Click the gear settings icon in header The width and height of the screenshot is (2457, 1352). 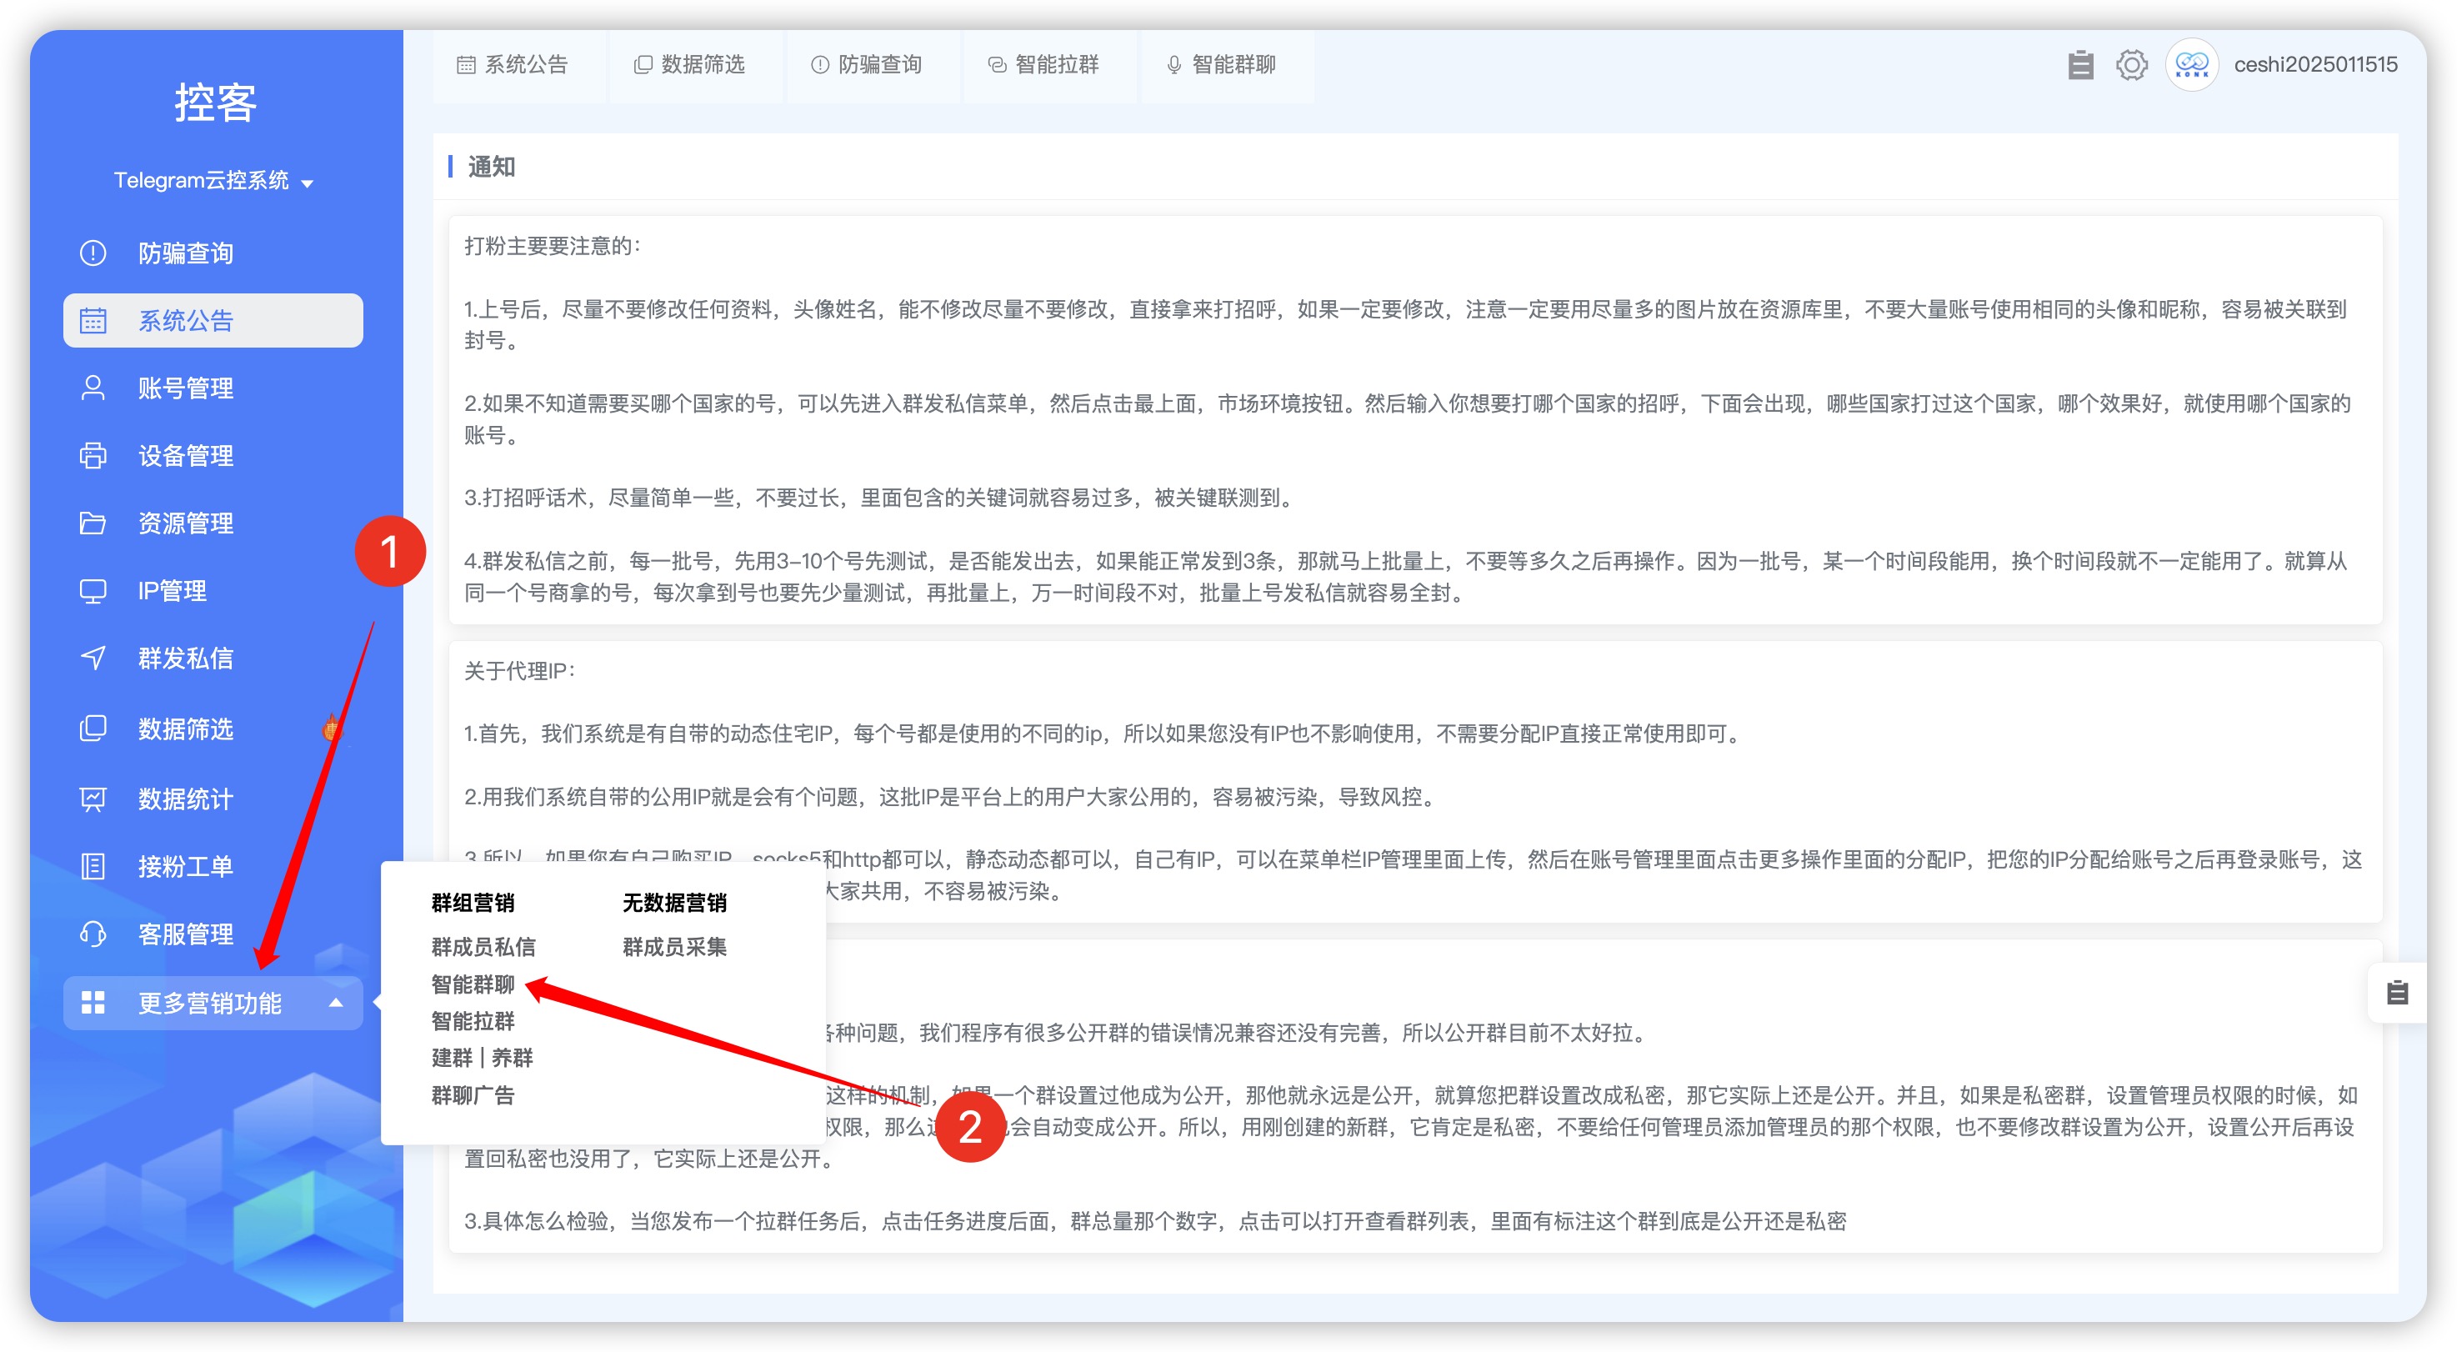point(2131,65)
